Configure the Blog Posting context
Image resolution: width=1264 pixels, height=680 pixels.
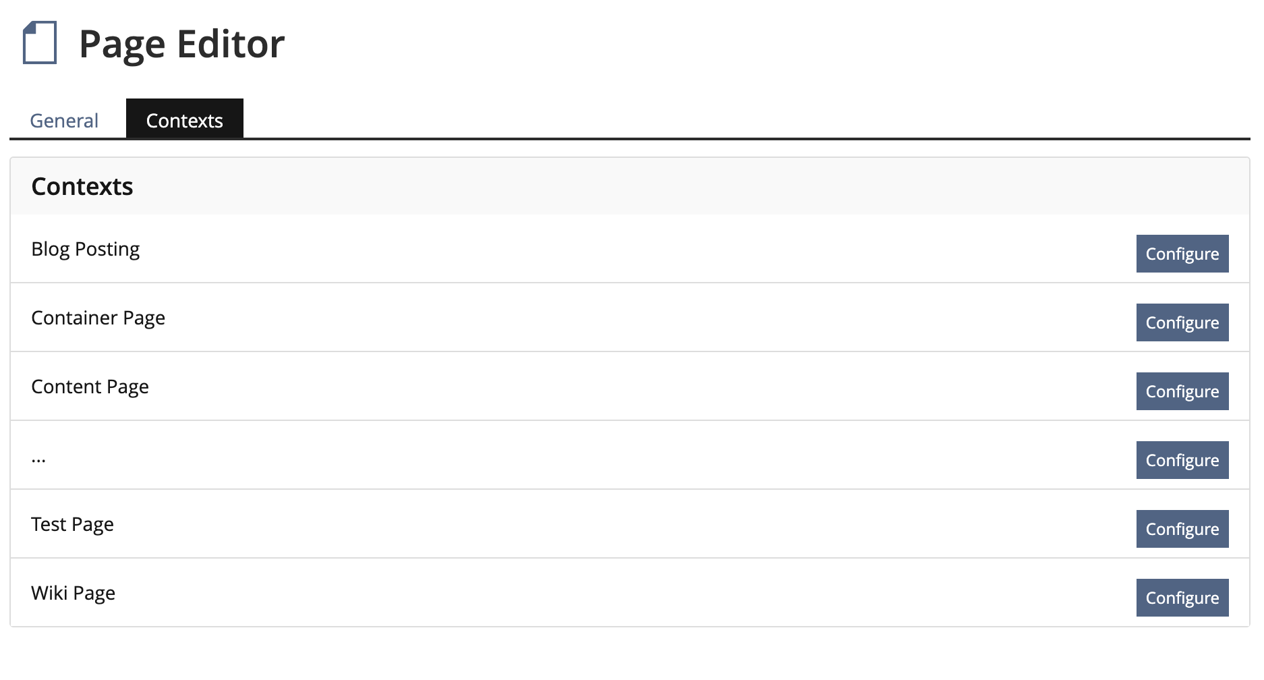pyautogui.click(x=1182, y=254)
